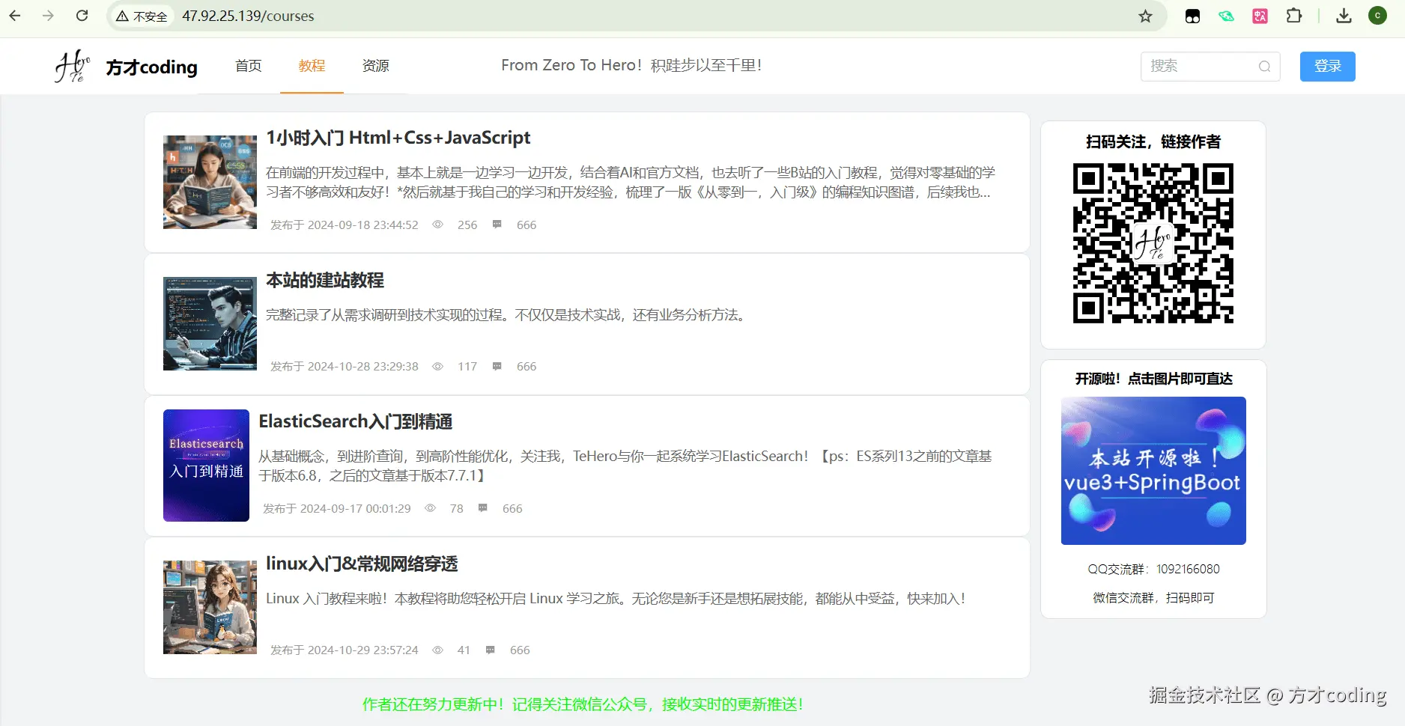
Task: Click the view count 78
Action: (457, 508)
